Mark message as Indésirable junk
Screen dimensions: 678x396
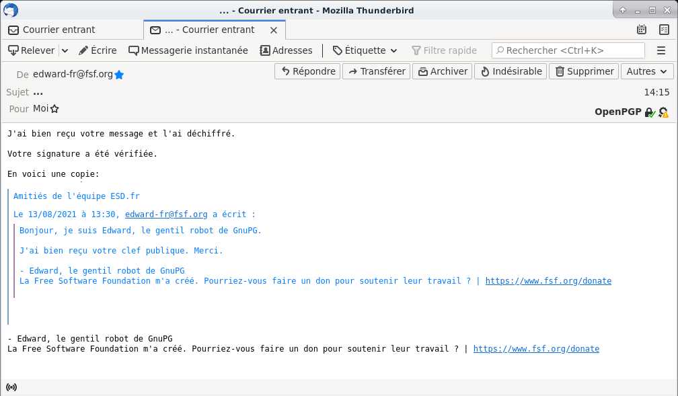(x=511, y=71)
